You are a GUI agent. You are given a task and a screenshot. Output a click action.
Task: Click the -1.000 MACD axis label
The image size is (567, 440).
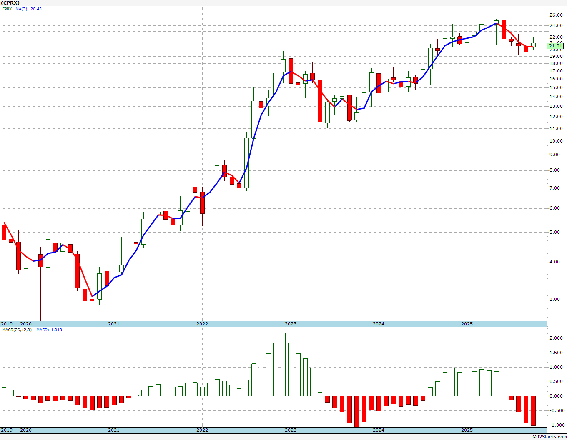click(x=556, y=425)
